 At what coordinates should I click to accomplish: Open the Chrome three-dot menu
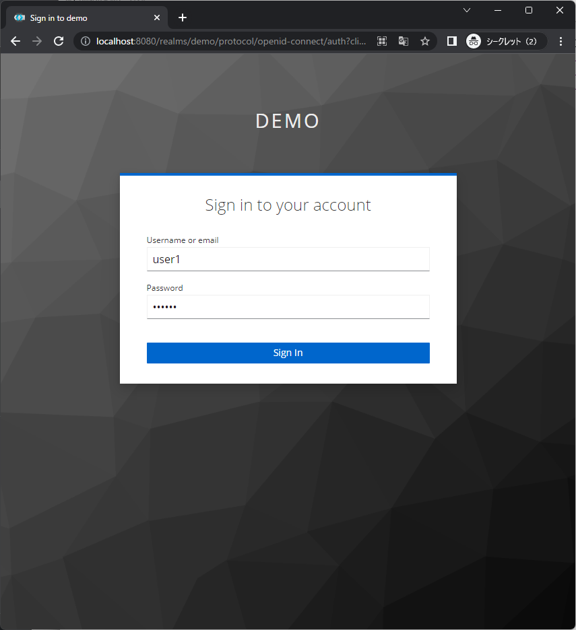click(561, 41)
